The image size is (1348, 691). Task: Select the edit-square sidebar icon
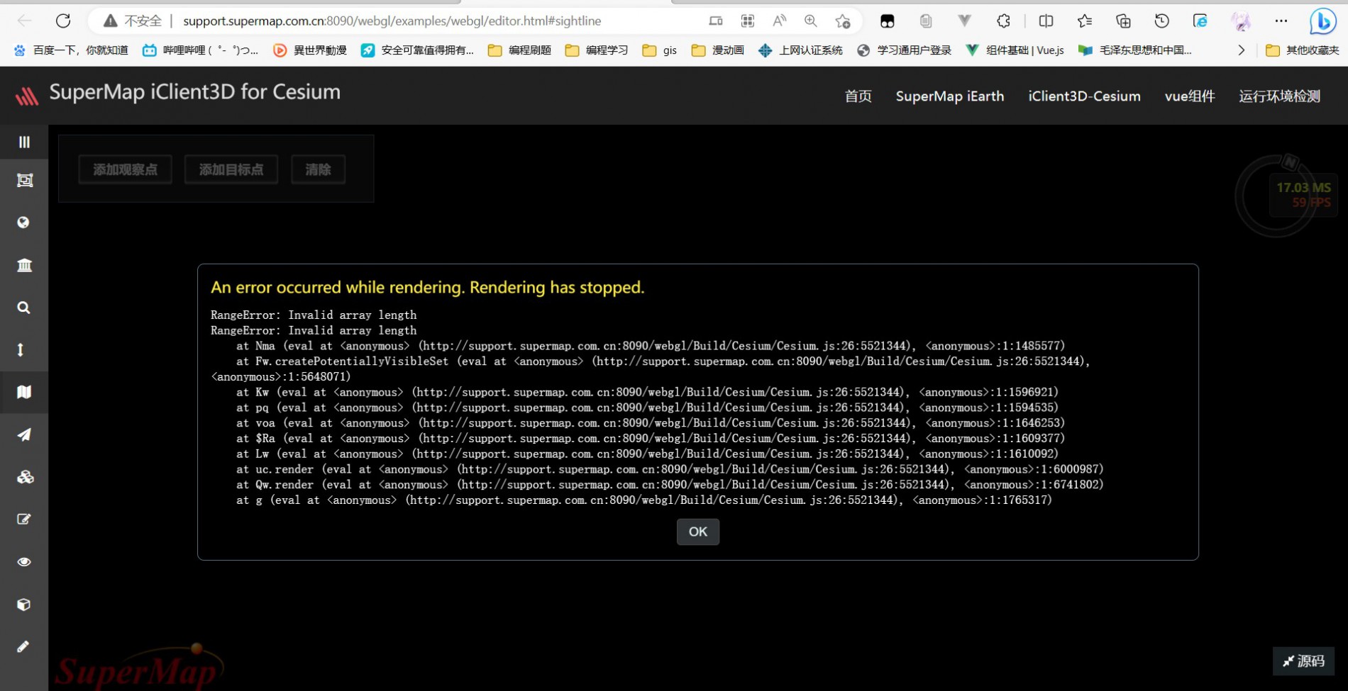click(23, 519)
